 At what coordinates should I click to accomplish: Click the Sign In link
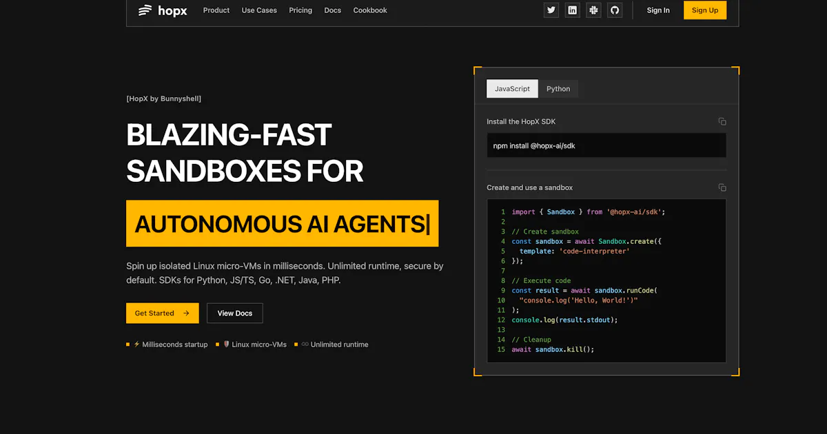click(x=658, y=10)
